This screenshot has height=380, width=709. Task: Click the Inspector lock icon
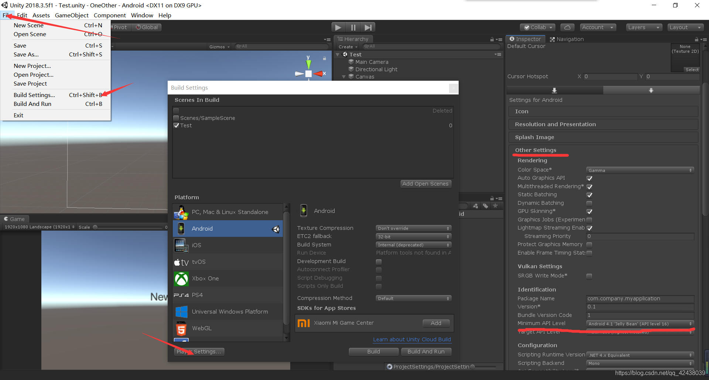tap(696, 39)
